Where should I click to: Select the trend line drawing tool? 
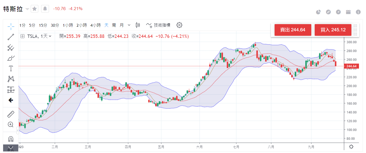11,37
